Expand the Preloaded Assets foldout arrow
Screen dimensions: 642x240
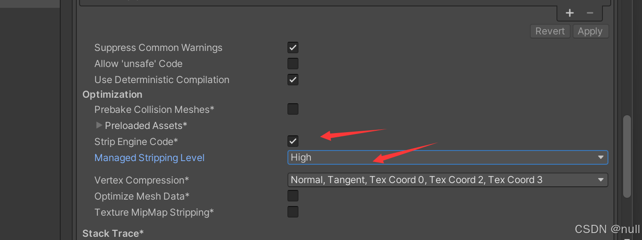pos(99,125)
